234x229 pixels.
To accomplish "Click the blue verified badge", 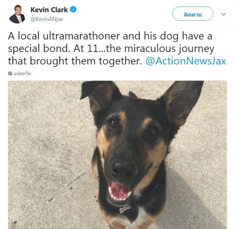I will (73, 10).
